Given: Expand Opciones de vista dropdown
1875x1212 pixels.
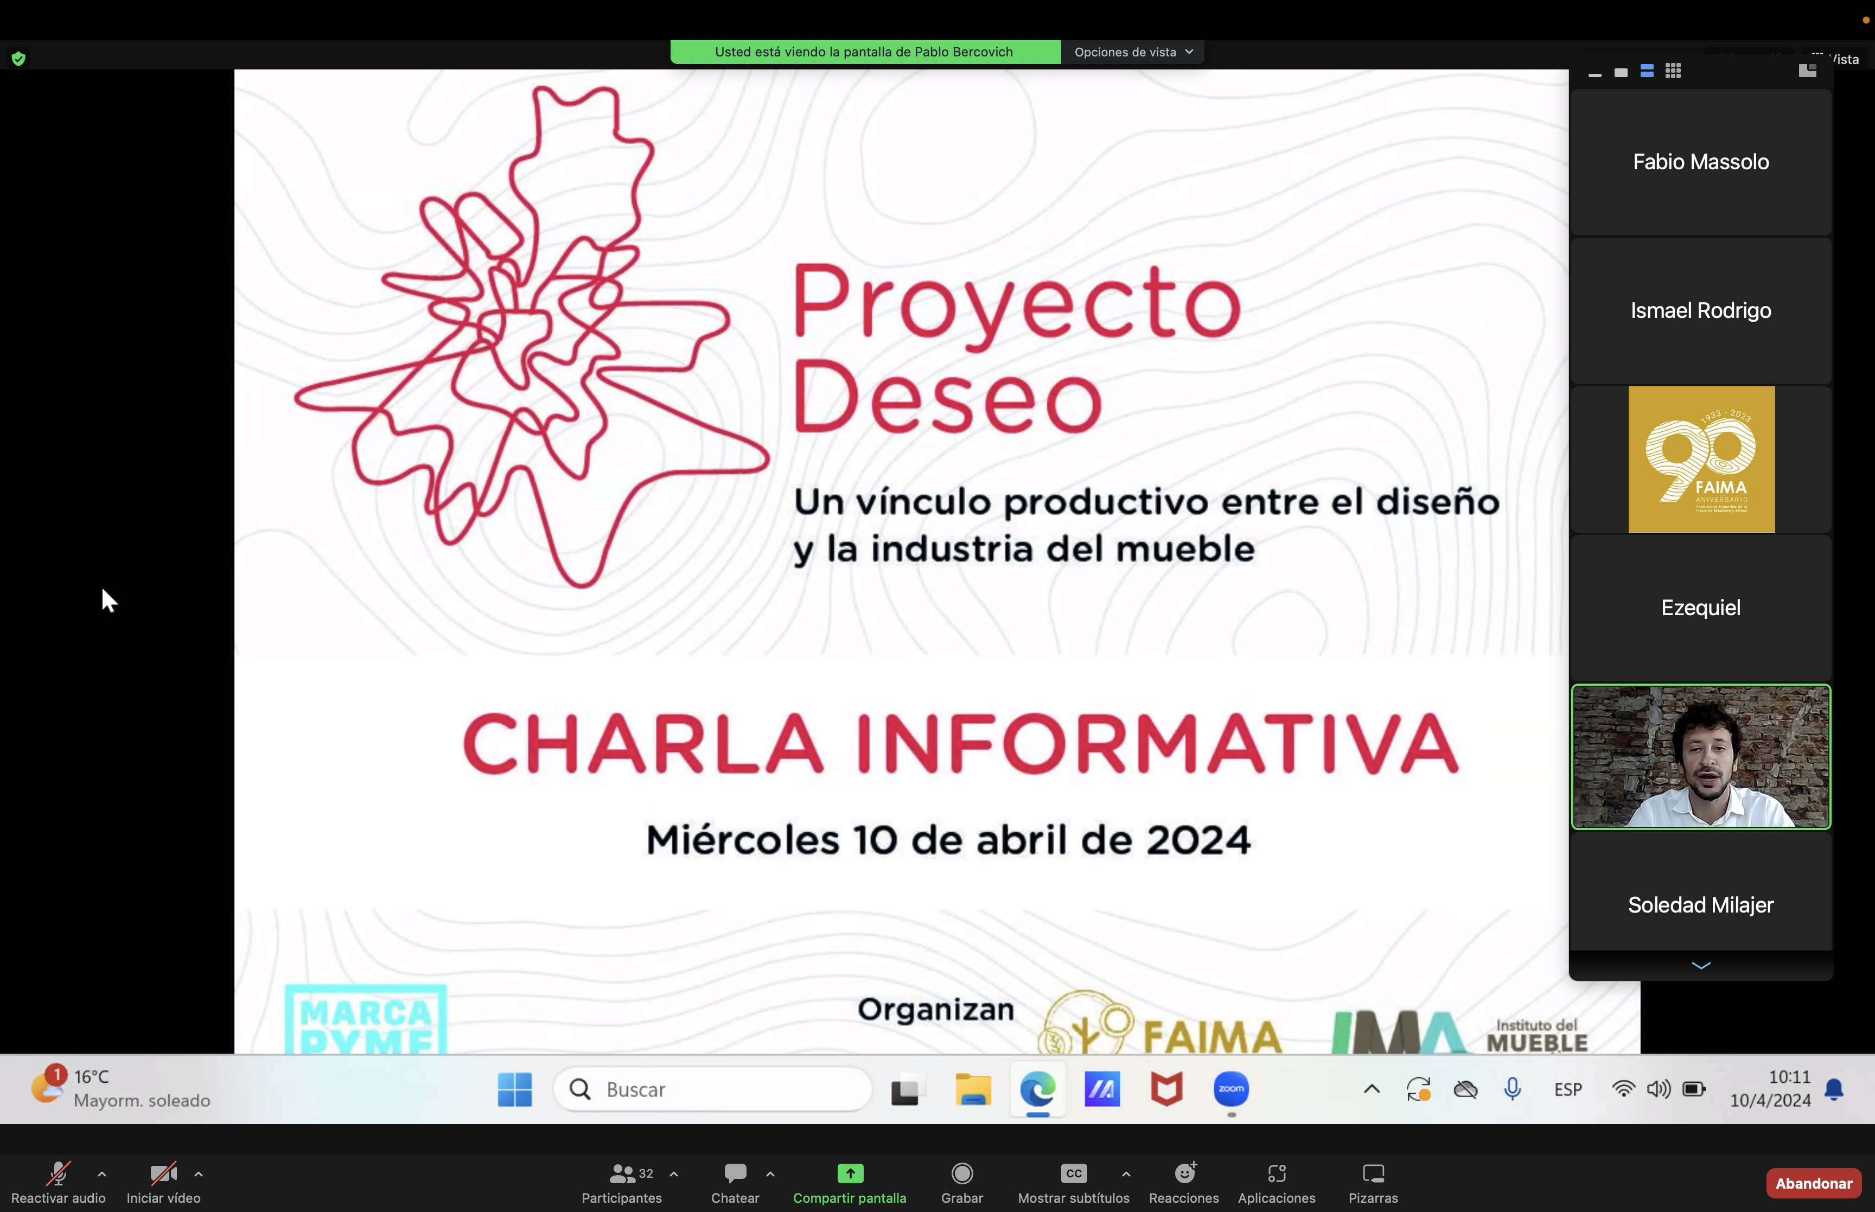Looking at the screenshot, I should click(1132, 52).
